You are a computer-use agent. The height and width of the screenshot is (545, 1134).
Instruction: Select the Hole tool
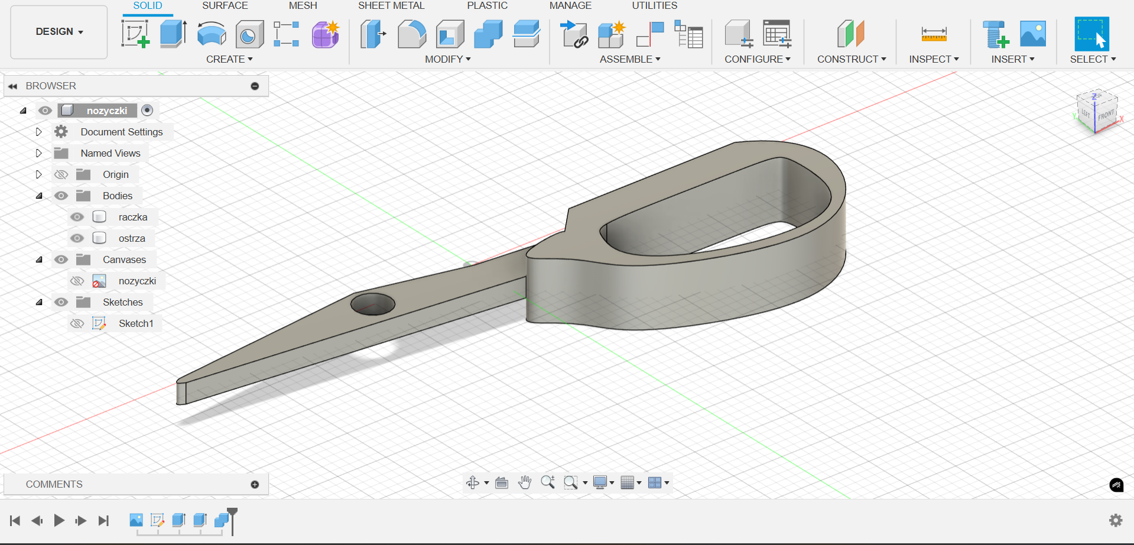click(249, 34)
